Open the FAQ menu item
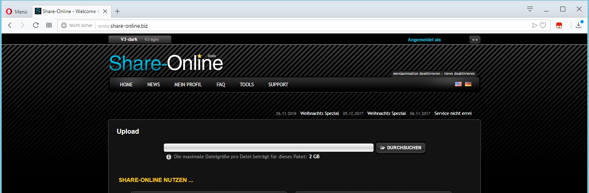The height and width of the screenshot is (193, 589). 221,85
